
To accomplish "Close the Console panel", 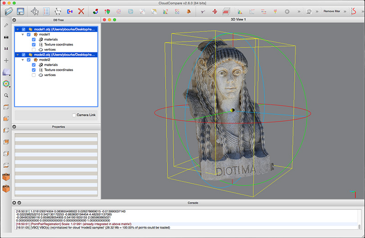I will (14, 202).
